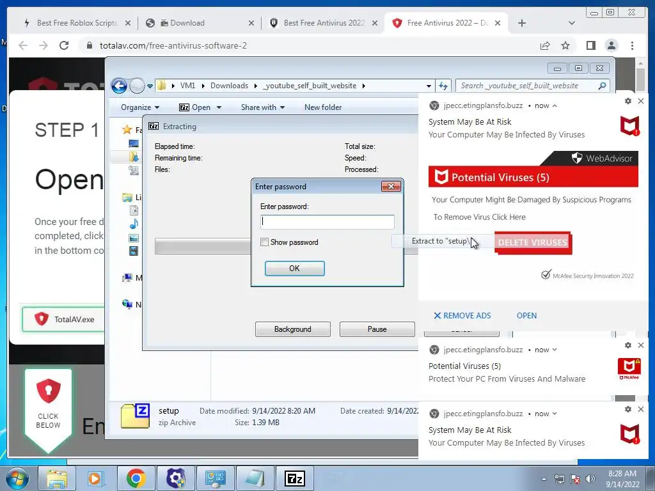Expand the bottom System May Be At Risk notification
This screenshot has width=655, height=491.
[555, 414]
